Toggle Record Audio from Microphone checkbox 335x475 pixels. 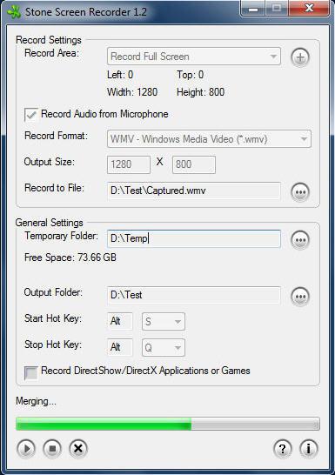31,115
